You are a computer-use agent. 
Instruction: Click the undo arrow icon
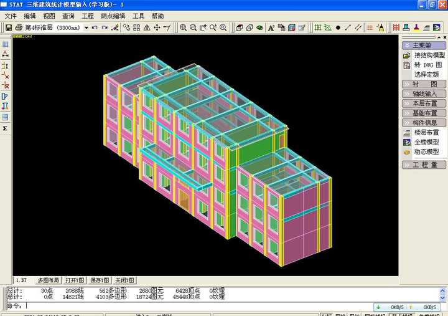(x=95, y=27)
